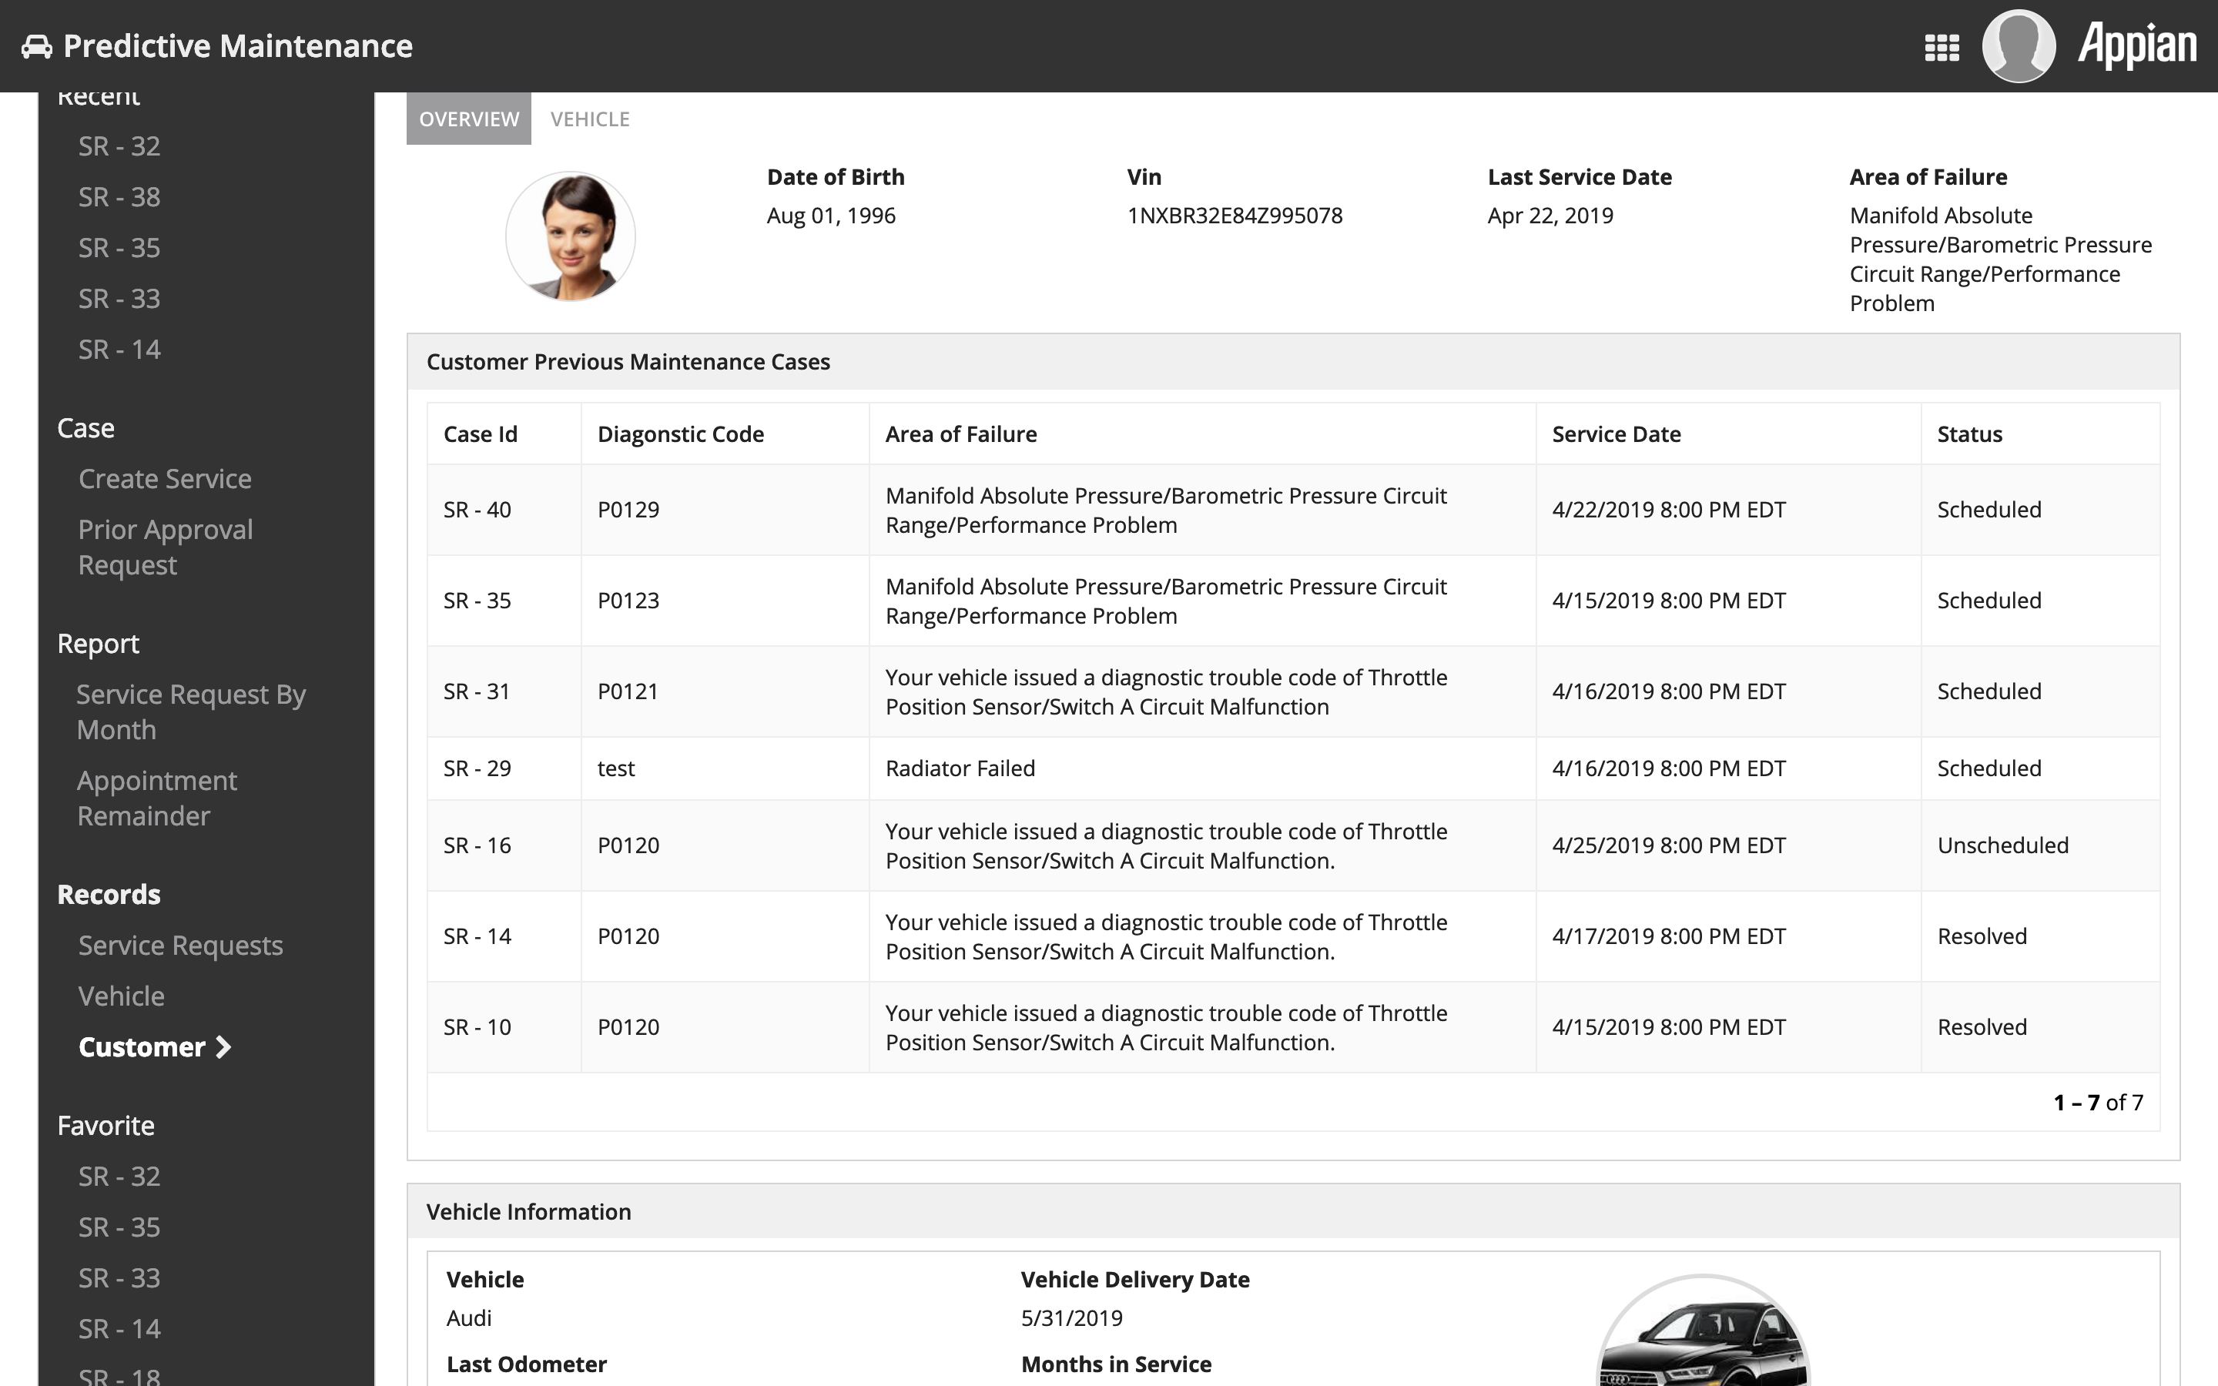This screenshot has width=2218, height=1386.
Task: Open SR - 38 from Recent list
Action: (x=119, y=197)
